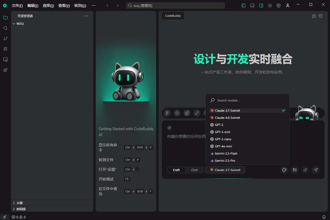Choose Claude-4.0-Sonnet model
Screen dimensions: 330x220
point(248,118)
